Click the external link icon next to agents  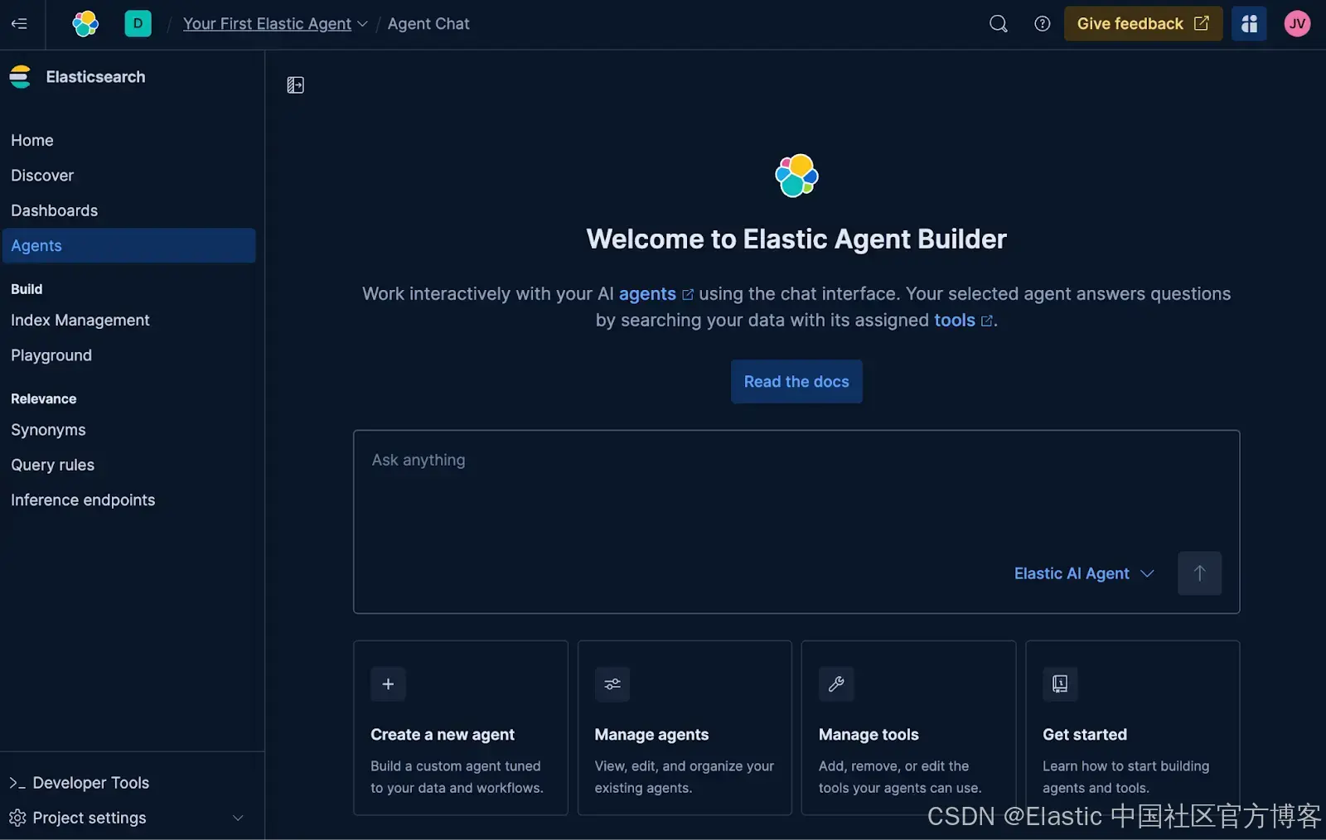(688, 294)
